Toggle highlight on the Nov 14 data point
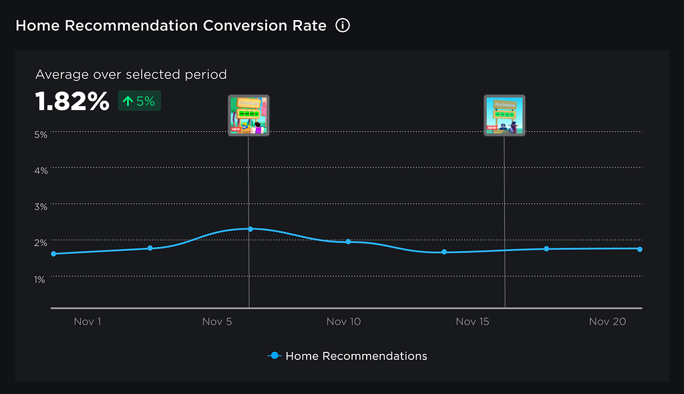 [x=444, y=252]
